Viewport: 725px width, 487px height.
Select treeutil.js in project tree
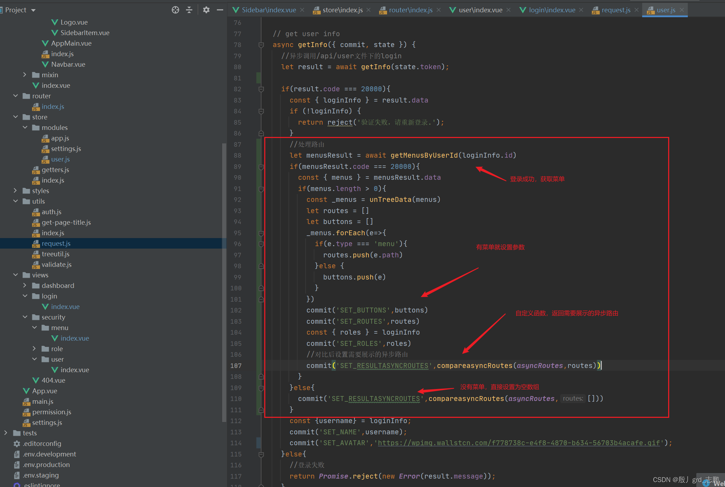[55, 254]
